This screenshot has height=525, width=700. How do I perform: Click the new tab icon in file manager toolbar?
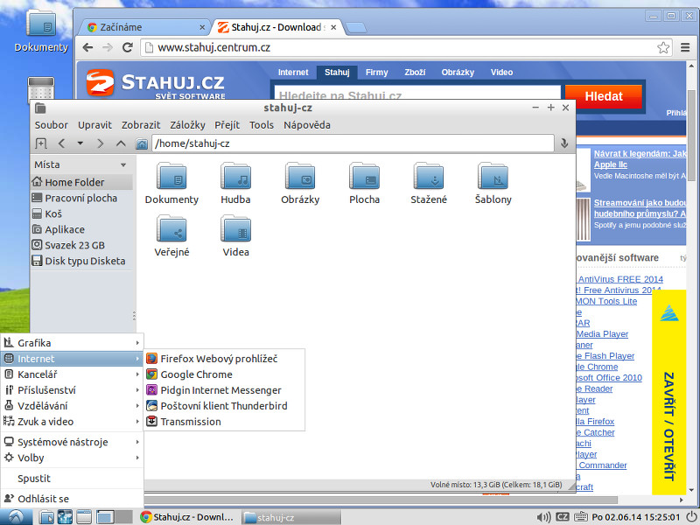(41, 143)
